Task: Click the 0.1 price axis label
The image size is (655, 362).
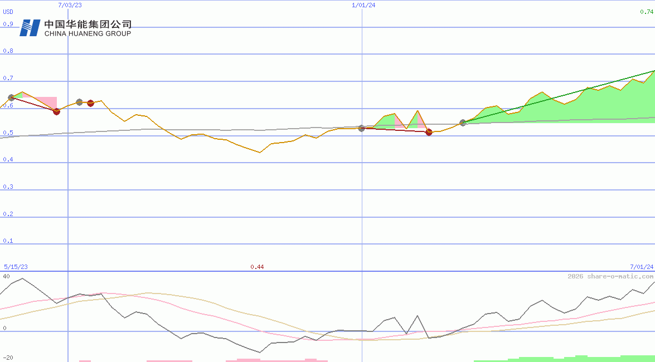Action: pyautogui.click(x=8, y=241)
